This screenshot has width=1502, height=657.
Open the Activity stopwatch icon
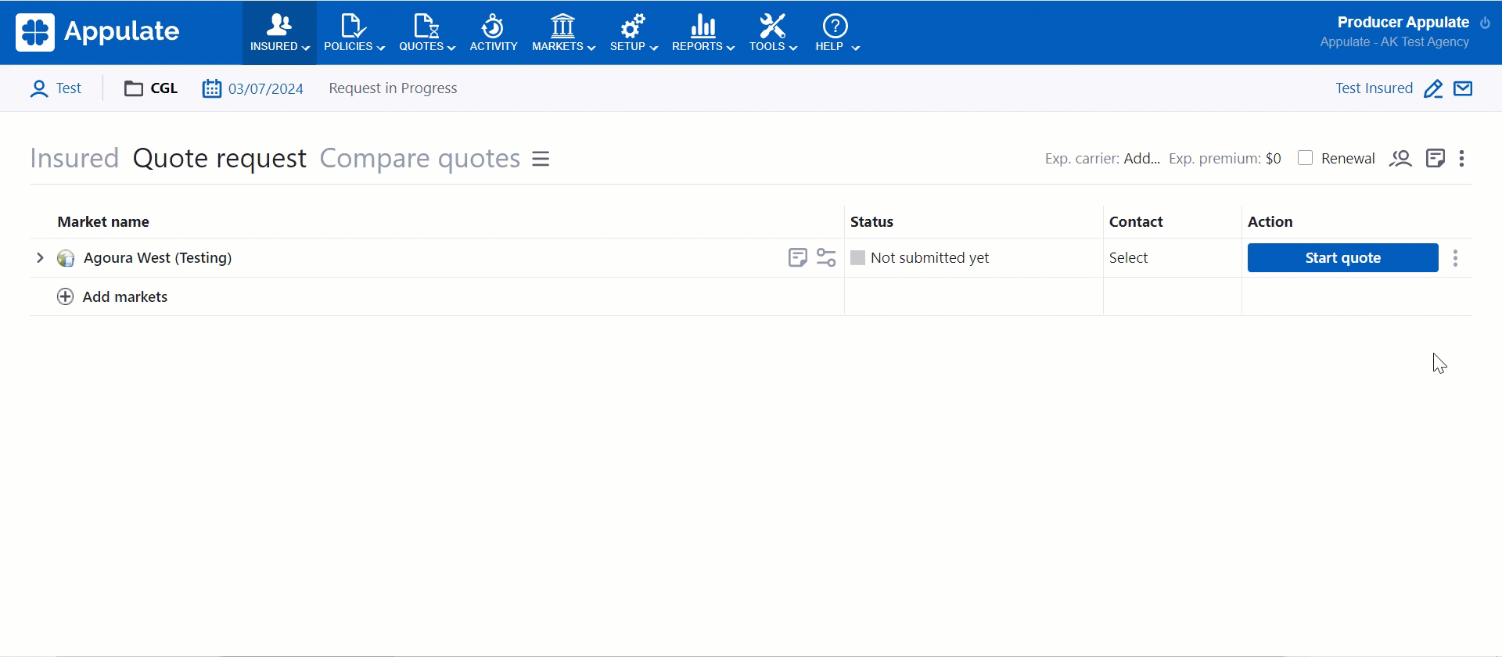click(x=493, y=27)
